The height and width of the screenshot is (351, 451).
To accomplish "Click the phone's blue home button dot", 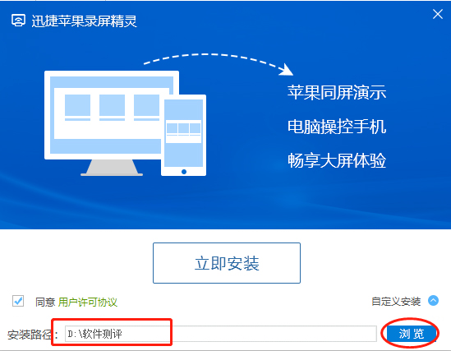I will point(184,172).
